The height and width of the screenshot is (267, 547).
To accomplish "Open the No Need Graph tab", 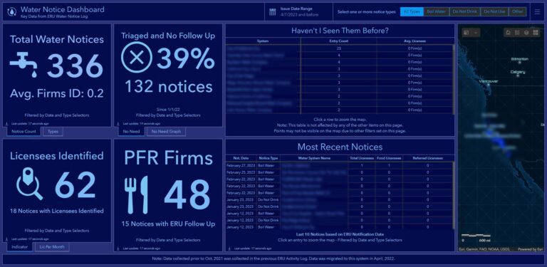I will (166, 132).
